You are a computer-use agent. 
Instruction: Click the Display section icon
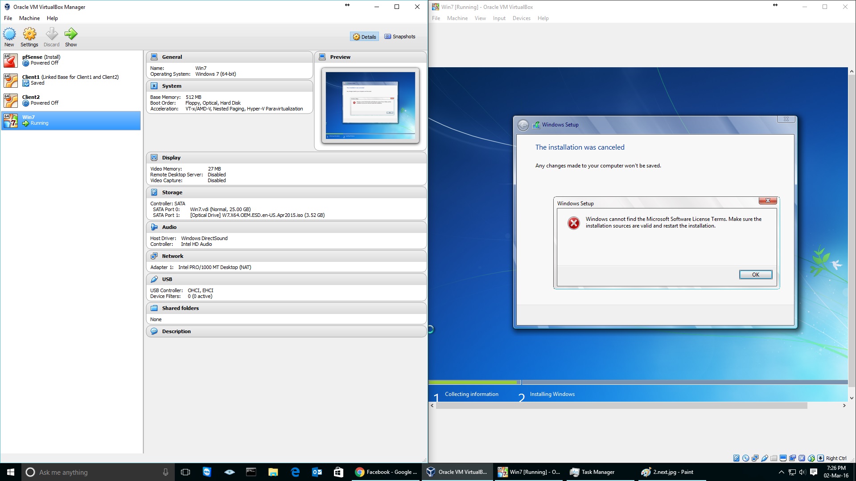[x=154, y=158]
